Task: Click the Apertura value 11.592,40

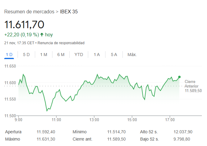Action: click(46, 132)
